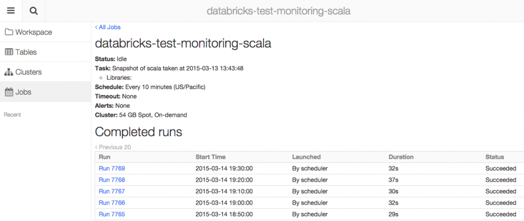Switch to Tables in the sidebar
The image size is (524, 221).
click(26, 52)
